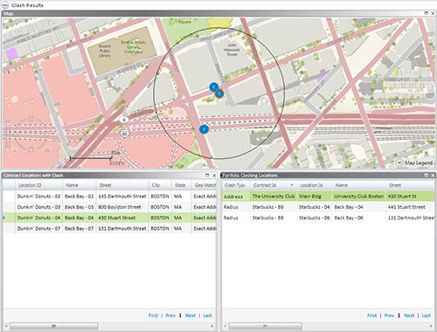Expand the Map Legend chevron

399,163
